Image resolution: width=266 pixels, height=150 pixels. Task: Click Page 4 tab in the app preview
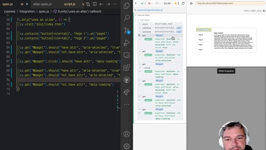pyautogui.click(x=201, y=45)
